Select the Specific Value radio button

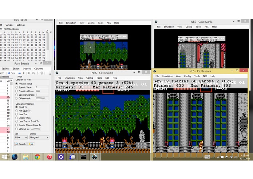(x=17, y=87)
